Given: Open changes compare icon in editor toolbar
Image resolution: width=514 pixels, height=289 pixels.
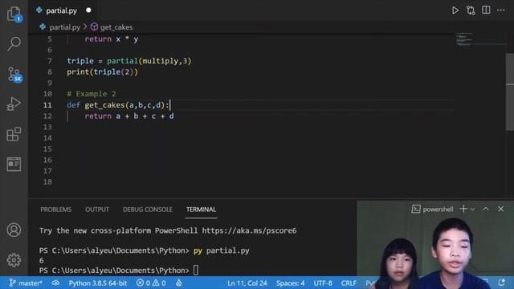Looking at the screenshot, I should [471, 10].
